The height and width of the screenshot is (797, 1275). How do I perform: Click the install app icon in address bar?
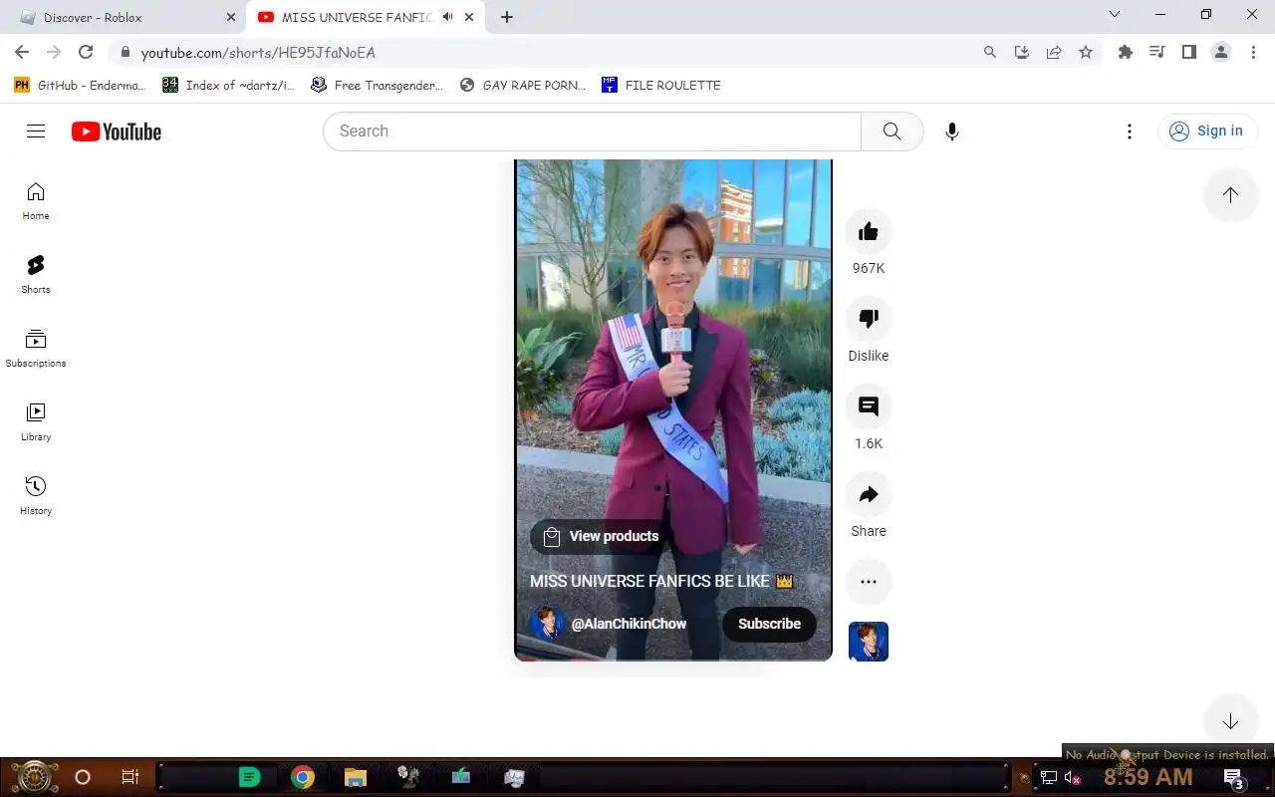pyautogui.click(x=1022, y=52)
